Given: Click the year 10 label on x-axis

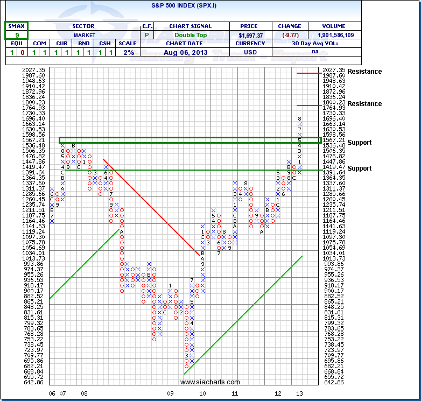Looking at the screenshot, I should click(x=202, y=393).
